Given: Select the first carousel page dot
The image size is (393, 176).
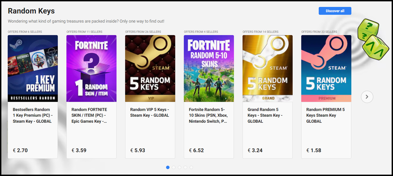Looking at the screenshot, I should pos(168,167).
